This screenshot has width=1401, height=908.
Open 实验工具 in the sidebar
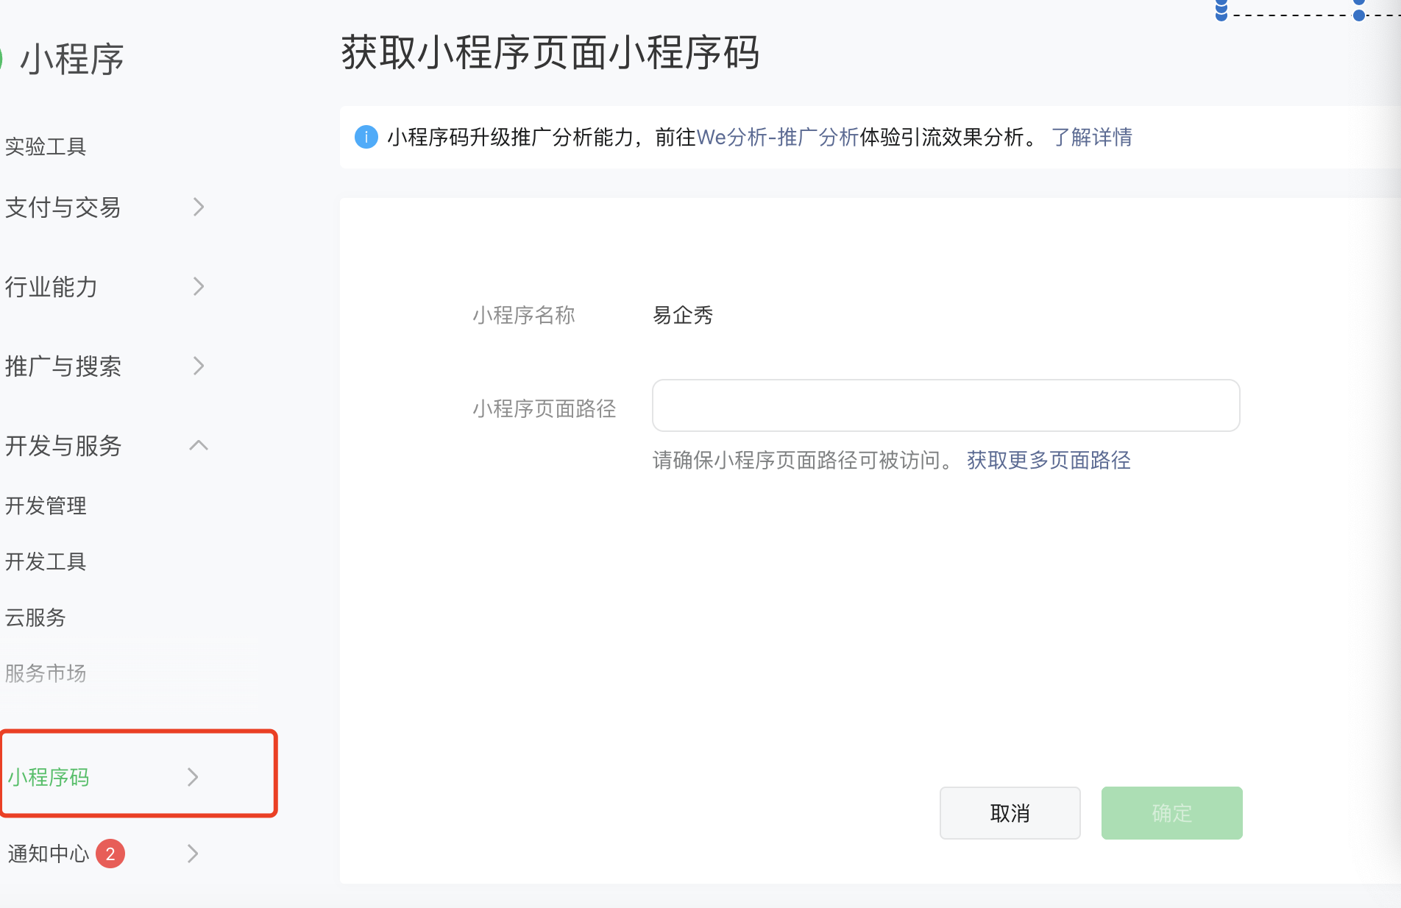click(x=46, y=146)
